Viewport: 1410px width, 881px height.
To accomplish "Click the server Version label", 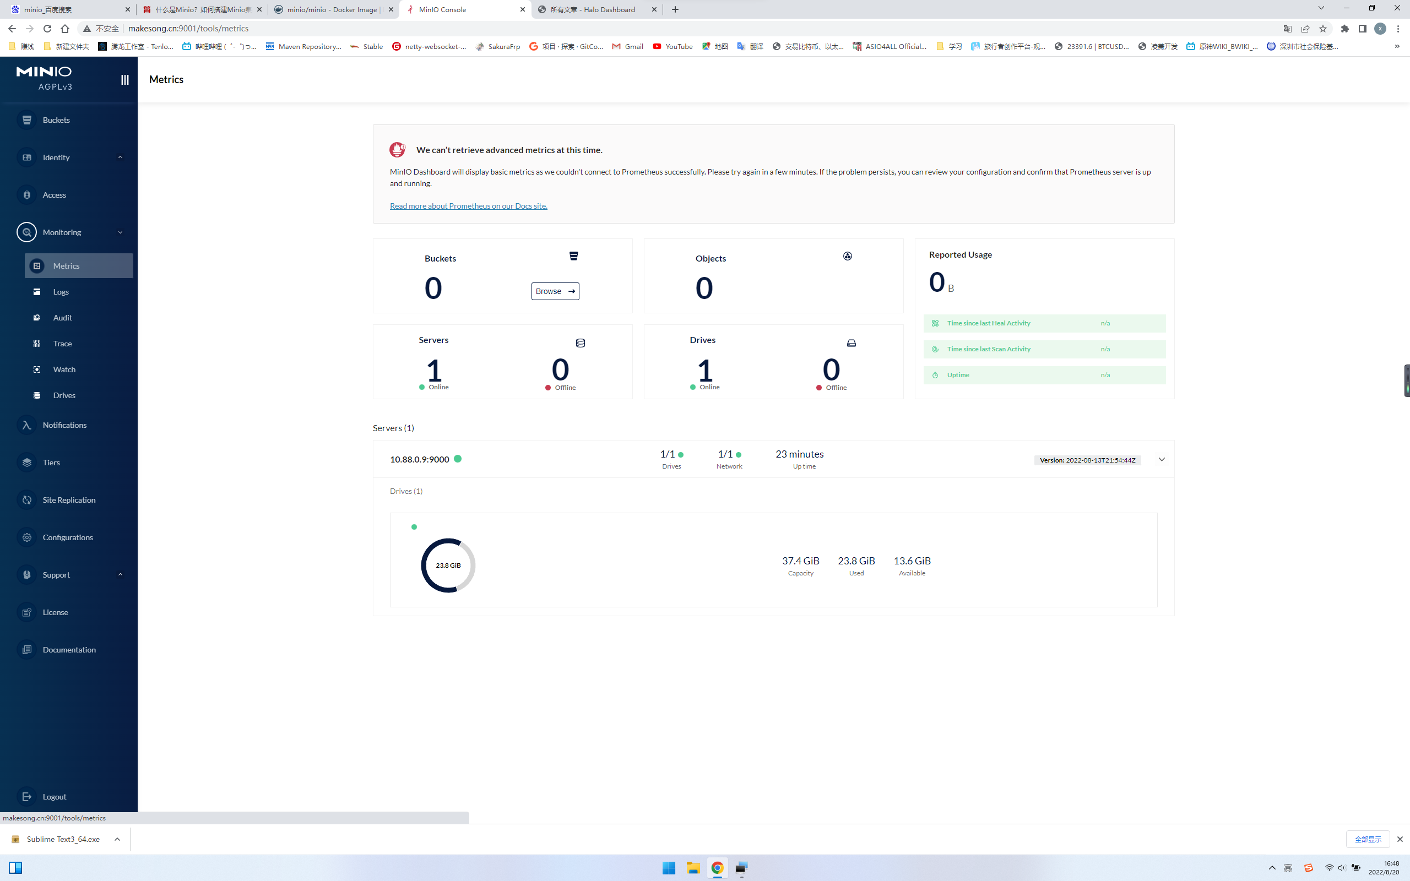I will click(1087, 460).
